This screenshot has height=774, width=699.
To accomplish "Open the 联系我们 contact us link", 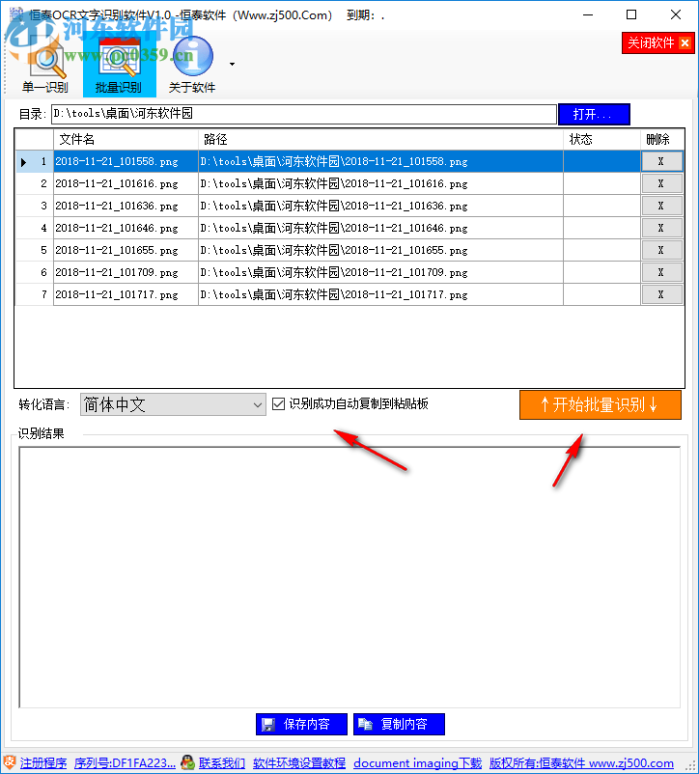I will 222,763.
